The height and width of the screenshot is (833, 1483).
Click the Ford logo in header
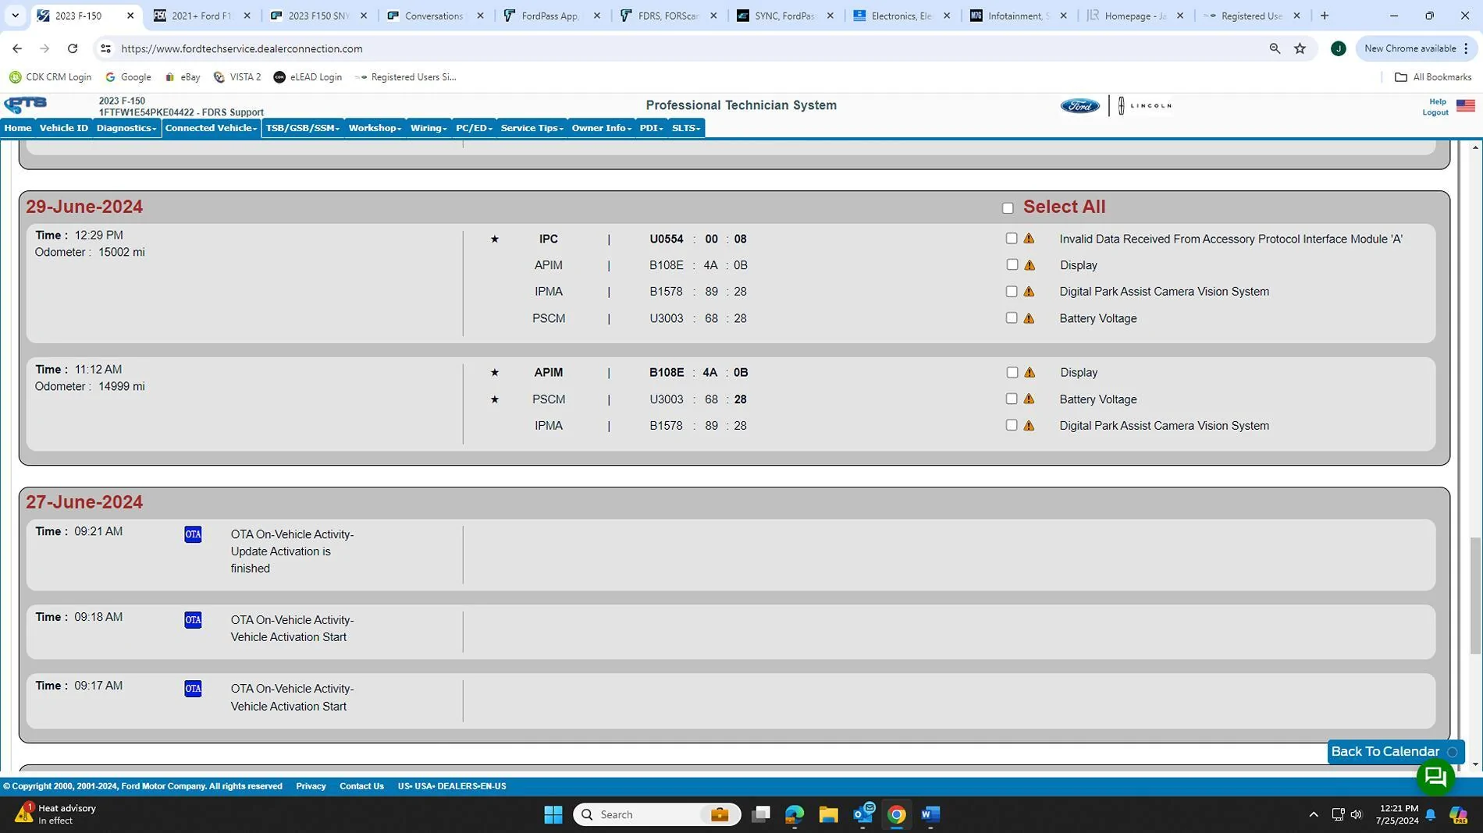(x=1079, y=106)
